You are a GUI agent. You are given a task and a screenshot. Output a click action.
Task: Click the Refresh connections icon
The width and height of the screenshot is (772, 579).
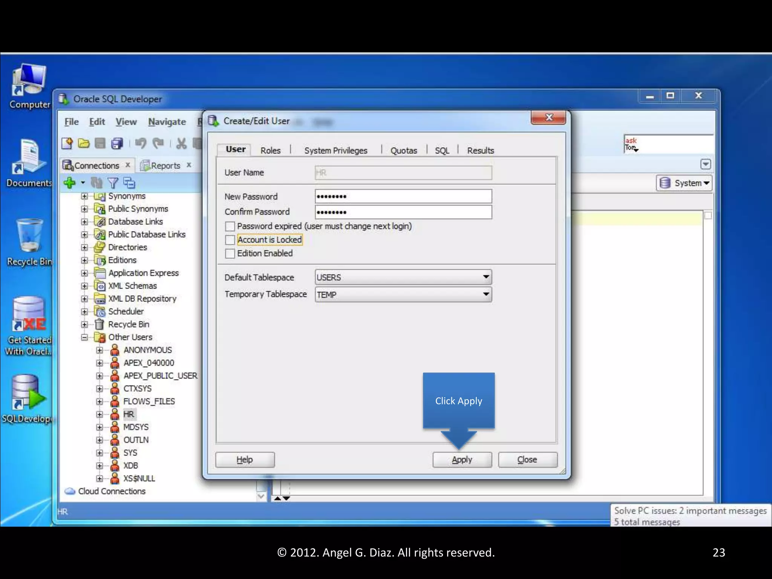(96, 183)
